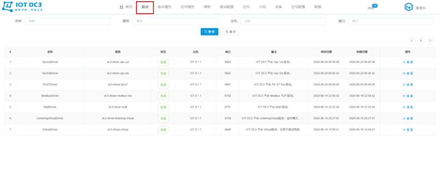Click the OpcDaDriver name cell
Image resolution: width=440 pixels, height=183 pixels.
point(50,73)
